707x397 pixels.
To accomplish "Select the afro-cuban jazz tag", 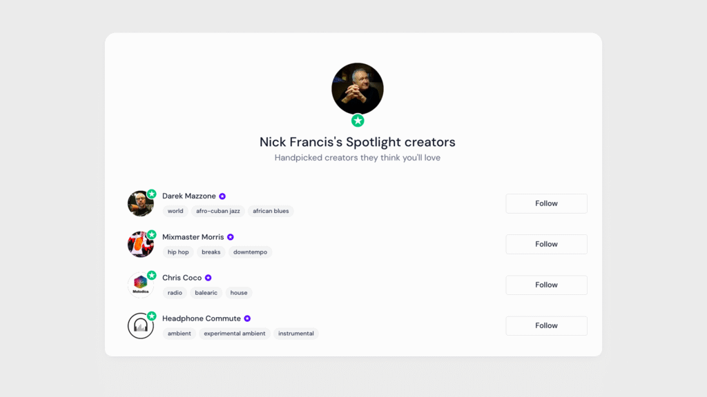I will 218,211.
